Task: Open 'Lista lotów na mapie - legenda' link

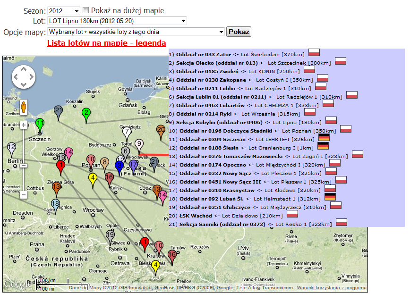Action: (106, 43)
